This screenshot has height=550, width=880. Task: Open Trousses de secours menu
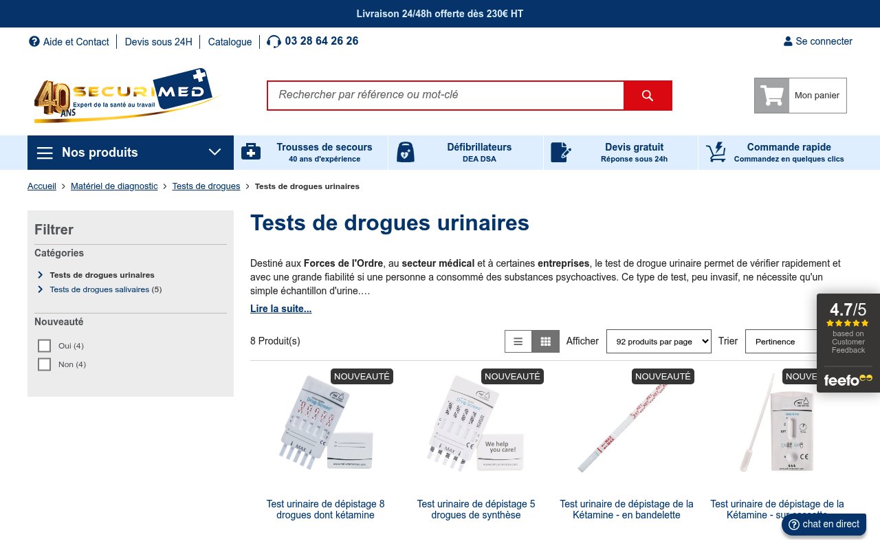[x=311, y=153]
